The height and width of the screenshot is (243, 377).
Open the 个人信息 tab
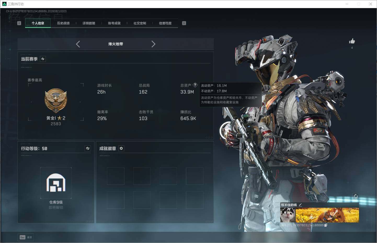(38, 23)
